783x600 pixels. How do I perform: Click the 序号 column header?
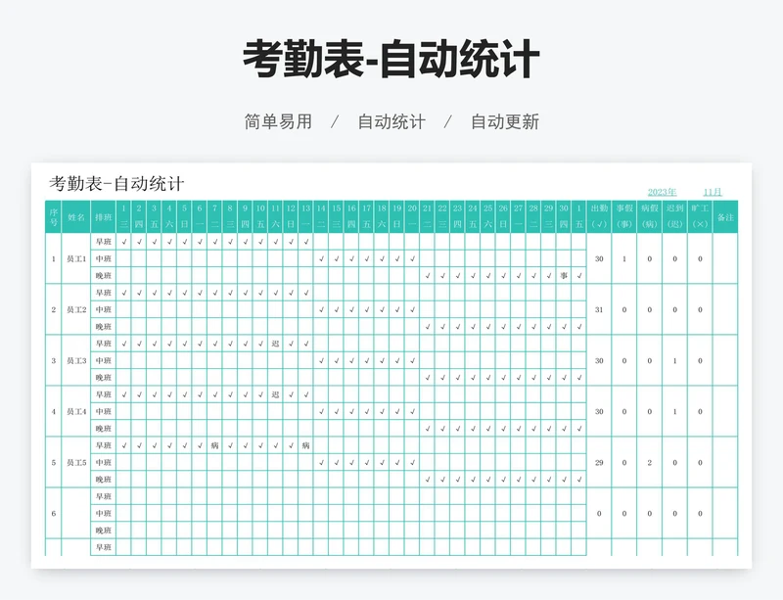coord(54,217)
